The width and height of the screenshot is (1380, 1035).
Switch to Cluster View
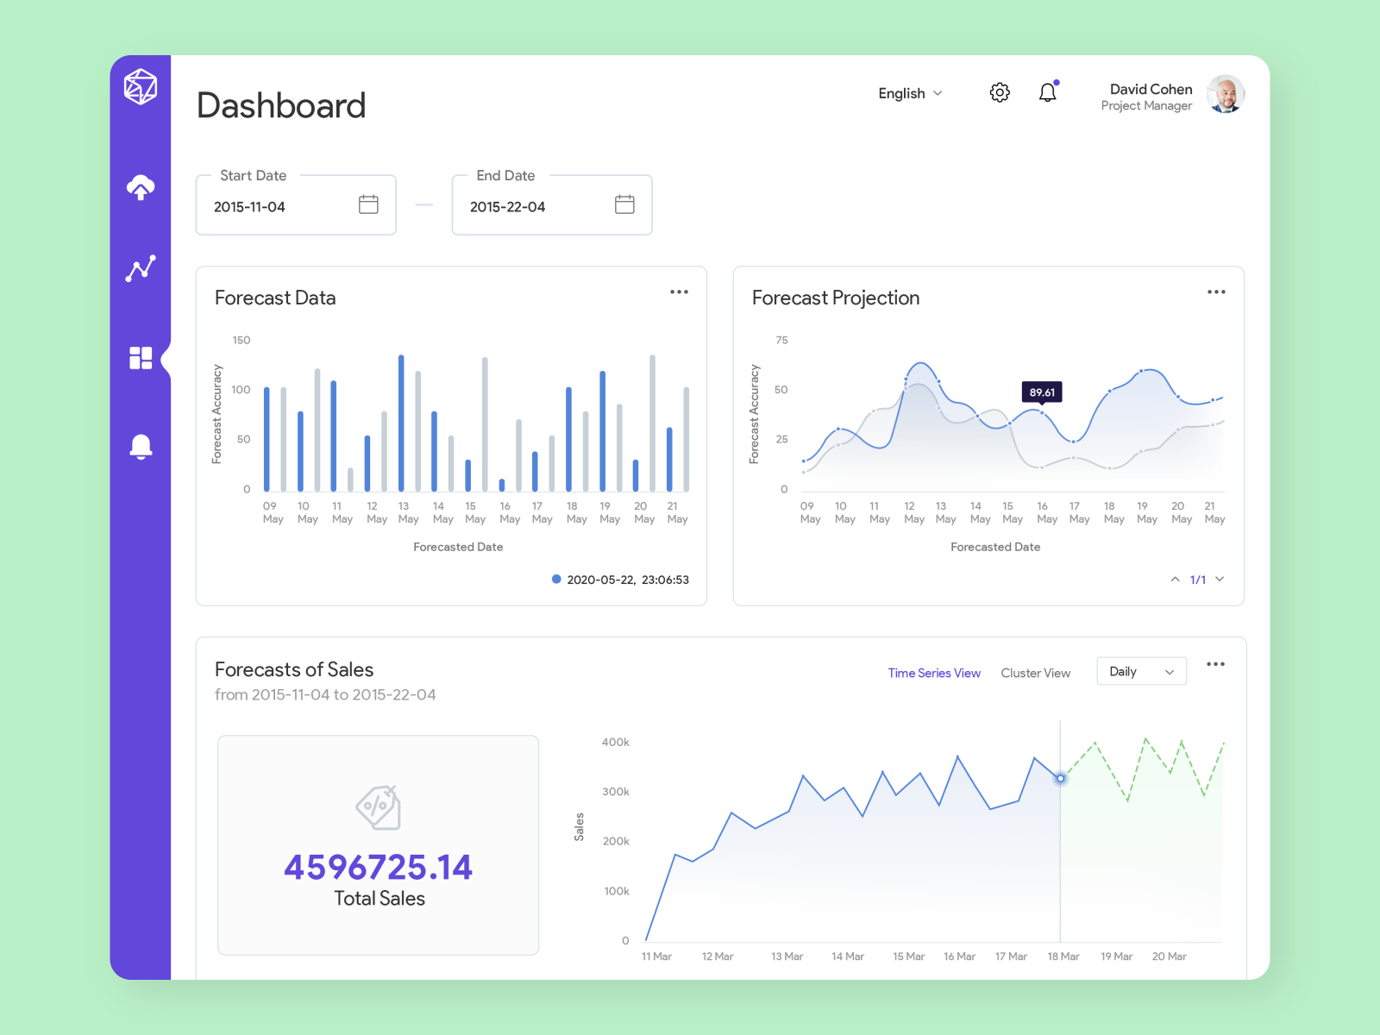1035,673
